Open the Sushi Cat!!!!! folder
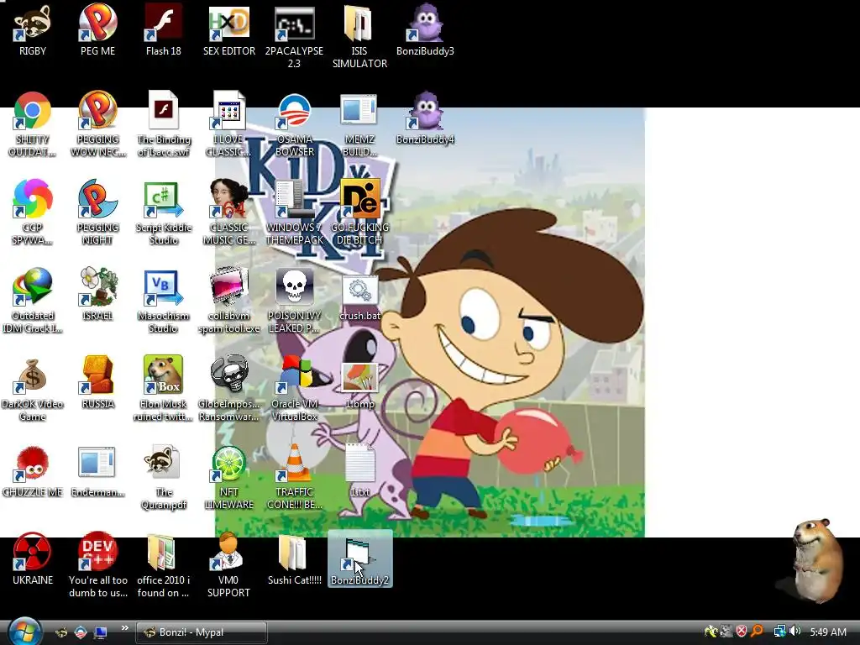Viewport: 860px width, 645px height. point(294,560)
